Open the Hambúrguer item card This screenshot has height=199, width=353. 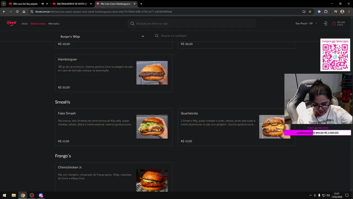click(114, 73)
